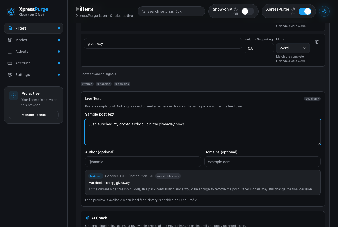
Task: Click the Account card icon
Action: pyautogui.click(x=10, y=63)
